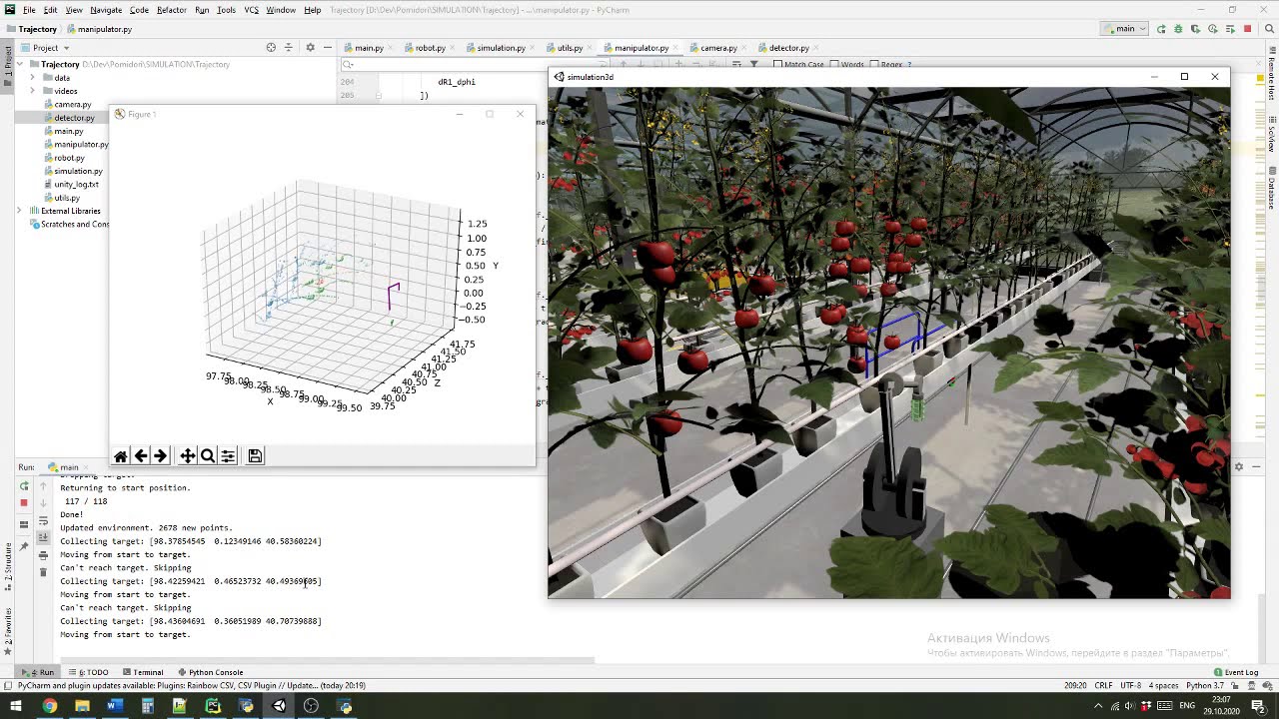Toggle Soft-Wrap in the Run console
Screen dimensions: 1279x719
[x=43, y=521]
